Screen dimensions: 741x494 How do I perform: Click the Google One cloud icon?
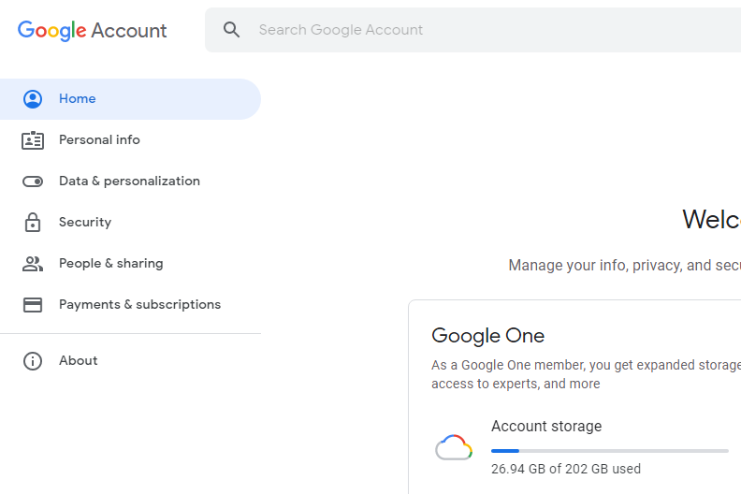(x=454, y=447)
